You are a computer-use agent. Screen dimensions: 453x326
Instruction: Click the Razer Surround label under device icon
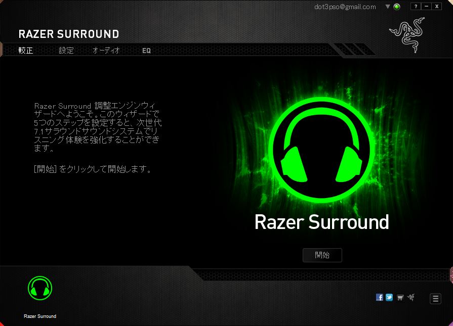40,316
